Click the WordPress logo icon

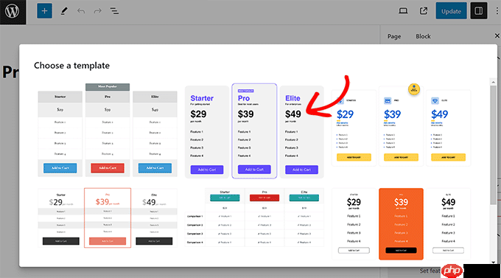[x=13, y=12]
